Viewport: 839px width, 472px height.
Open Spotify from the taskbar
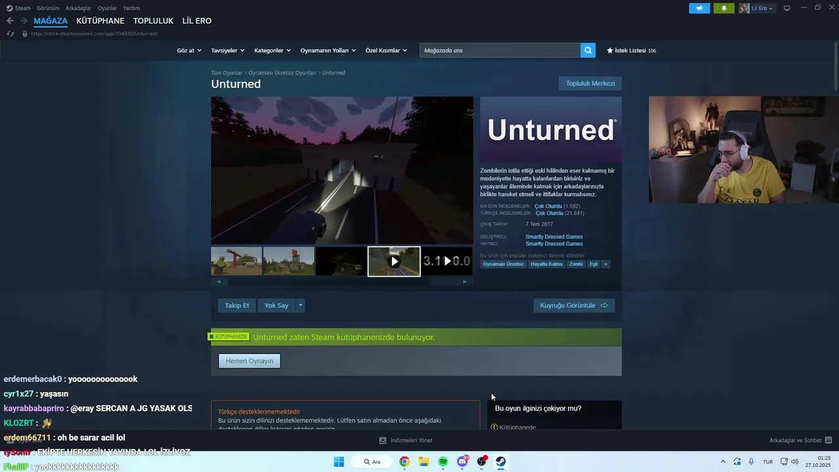443,462
